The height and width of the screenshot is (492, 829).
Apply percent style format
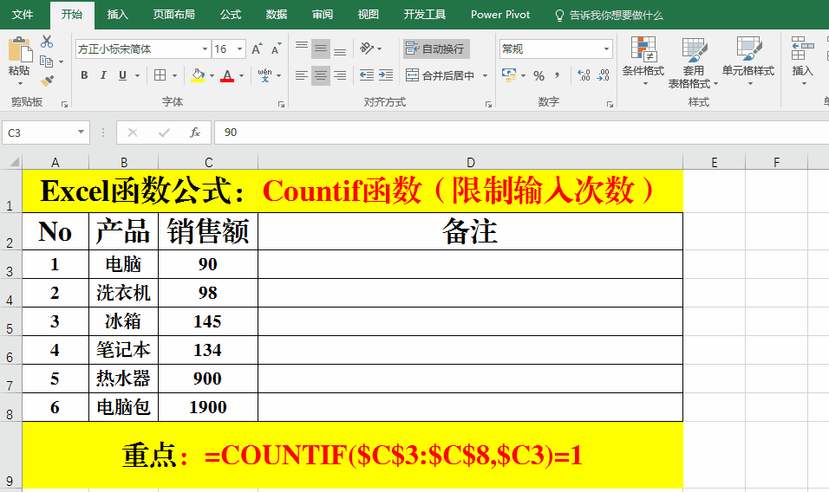pyautogui.click(x=539, y=75)
